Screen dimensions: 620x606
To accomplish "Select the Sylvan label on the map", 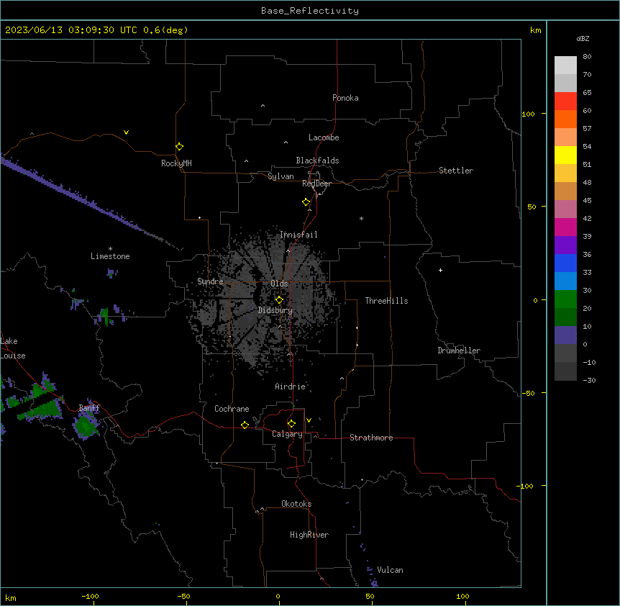I will tap(281, 176).
